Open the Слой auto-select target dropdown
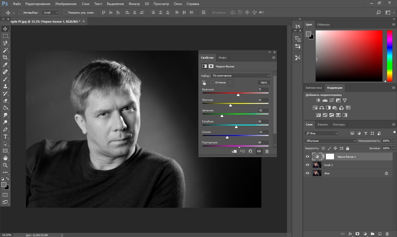This screenshot has height=237, width=397. coord(51,13)
